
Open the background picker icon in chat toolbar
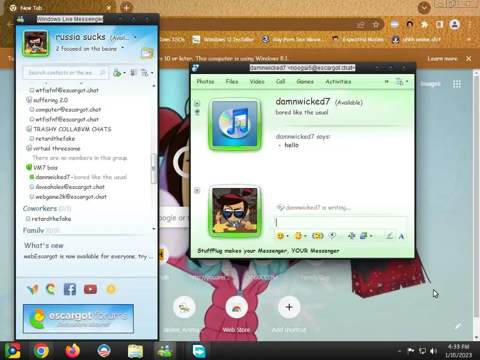click(364, 236)
